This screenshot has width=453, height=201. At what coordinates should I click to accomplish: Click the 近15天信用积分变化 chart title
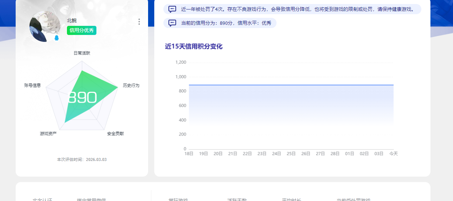[194, 47]
